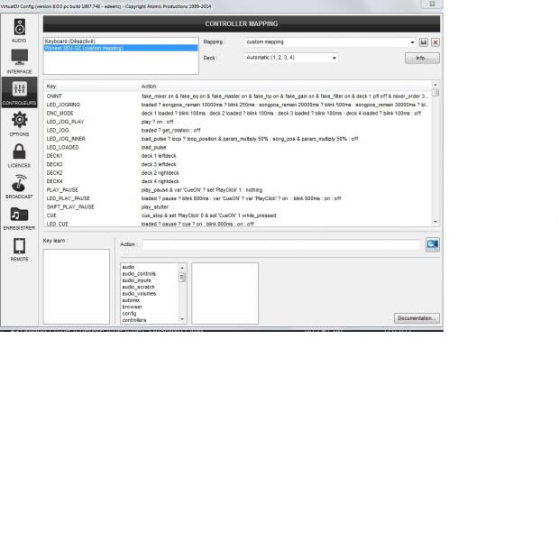The height and width of the screenshot is (541, 559).
Task: Open the Broadcast tab
Action: 19,186
